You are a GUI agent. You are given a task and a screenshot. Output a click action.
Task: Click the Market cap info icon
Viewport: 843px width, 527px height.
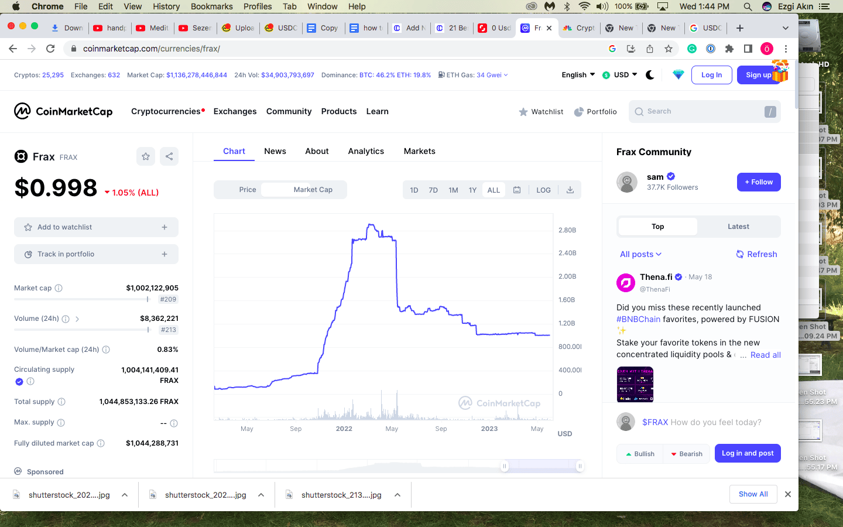point(59,288)
